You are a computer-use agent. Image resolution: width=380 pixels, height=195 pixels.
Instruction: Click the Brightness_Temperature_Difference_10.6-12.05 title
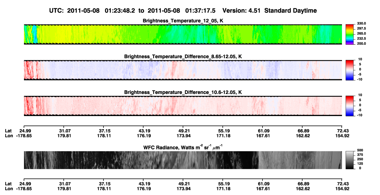pos(183,92)
